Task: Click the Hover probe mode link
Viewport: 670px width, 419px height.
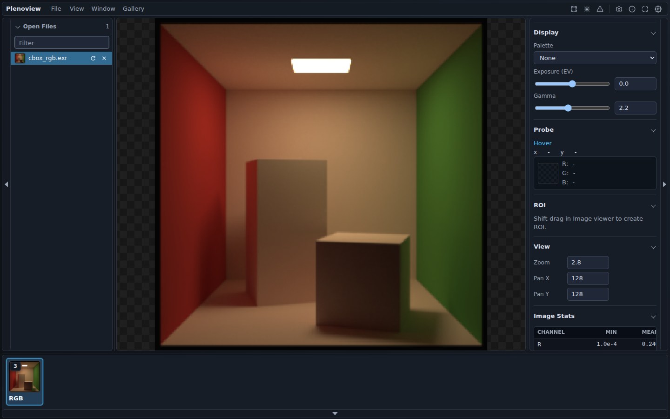Action: 543,143
